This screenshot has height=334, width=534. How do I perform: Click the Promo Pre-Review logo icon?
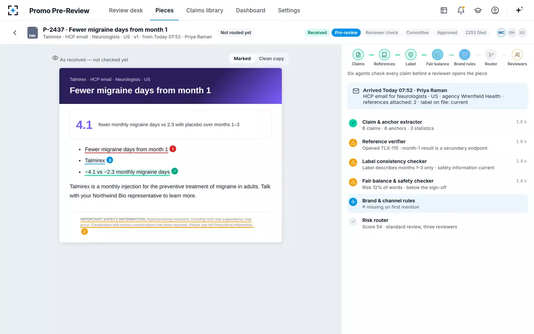(x=13, y=10)
